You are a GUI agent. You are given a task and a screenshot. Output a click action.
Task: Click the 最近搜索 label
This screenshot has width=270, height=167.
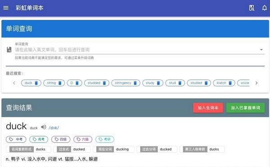tap(14, 74)
